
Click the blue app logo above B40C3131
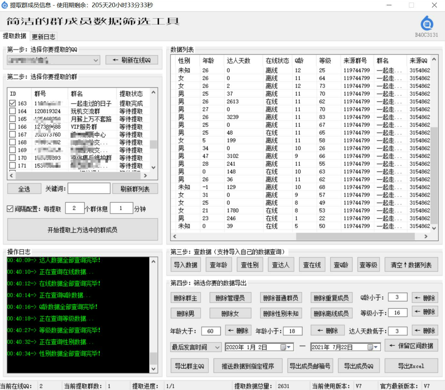[x=427, y=23]
